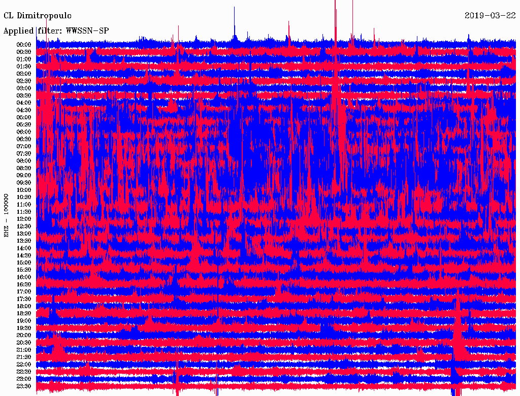The width and height of the screenshot is (520, 396).
Task: Select the 16:30 time label
Action: 24,284
